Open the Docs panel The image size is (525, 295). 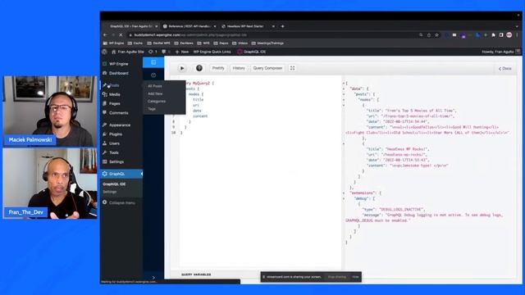click(x=505, y=69)
